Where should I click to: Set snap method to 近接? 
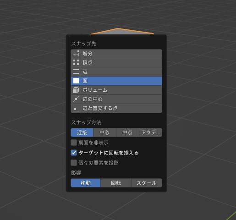[x=82, y=132]
